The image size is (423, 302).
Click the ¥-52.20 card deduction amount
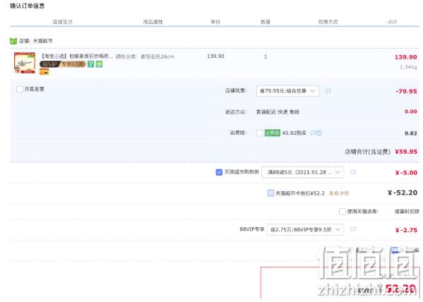403,193
